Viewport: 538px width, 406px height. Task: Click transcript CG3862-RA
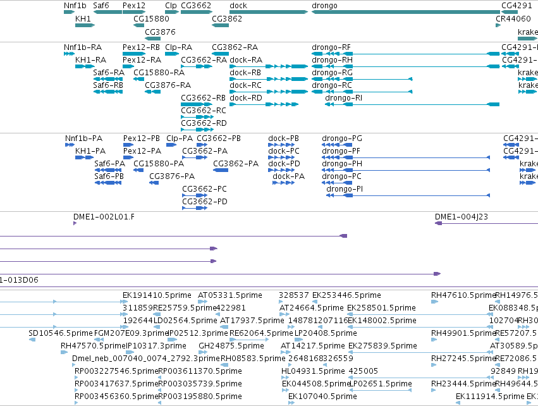click(x=235, y=47)
